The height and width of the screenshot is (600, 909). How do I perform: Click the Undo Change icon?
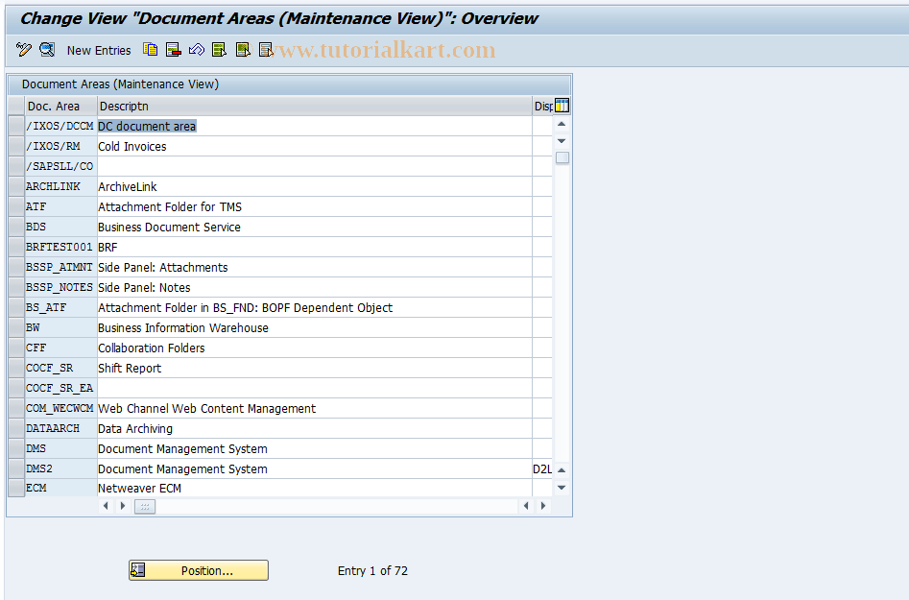point(196,50)
